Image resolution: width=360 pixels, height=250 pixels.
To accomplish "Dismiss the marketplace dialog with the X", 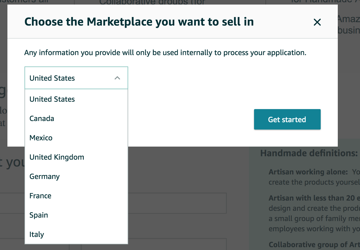I will tap(317, 22).
